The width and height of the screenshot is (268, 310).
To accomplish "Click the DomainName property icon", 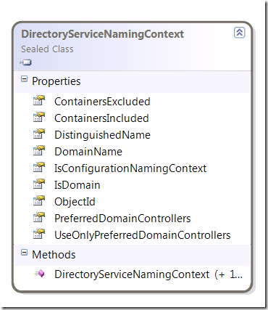I will click(39, 150).
